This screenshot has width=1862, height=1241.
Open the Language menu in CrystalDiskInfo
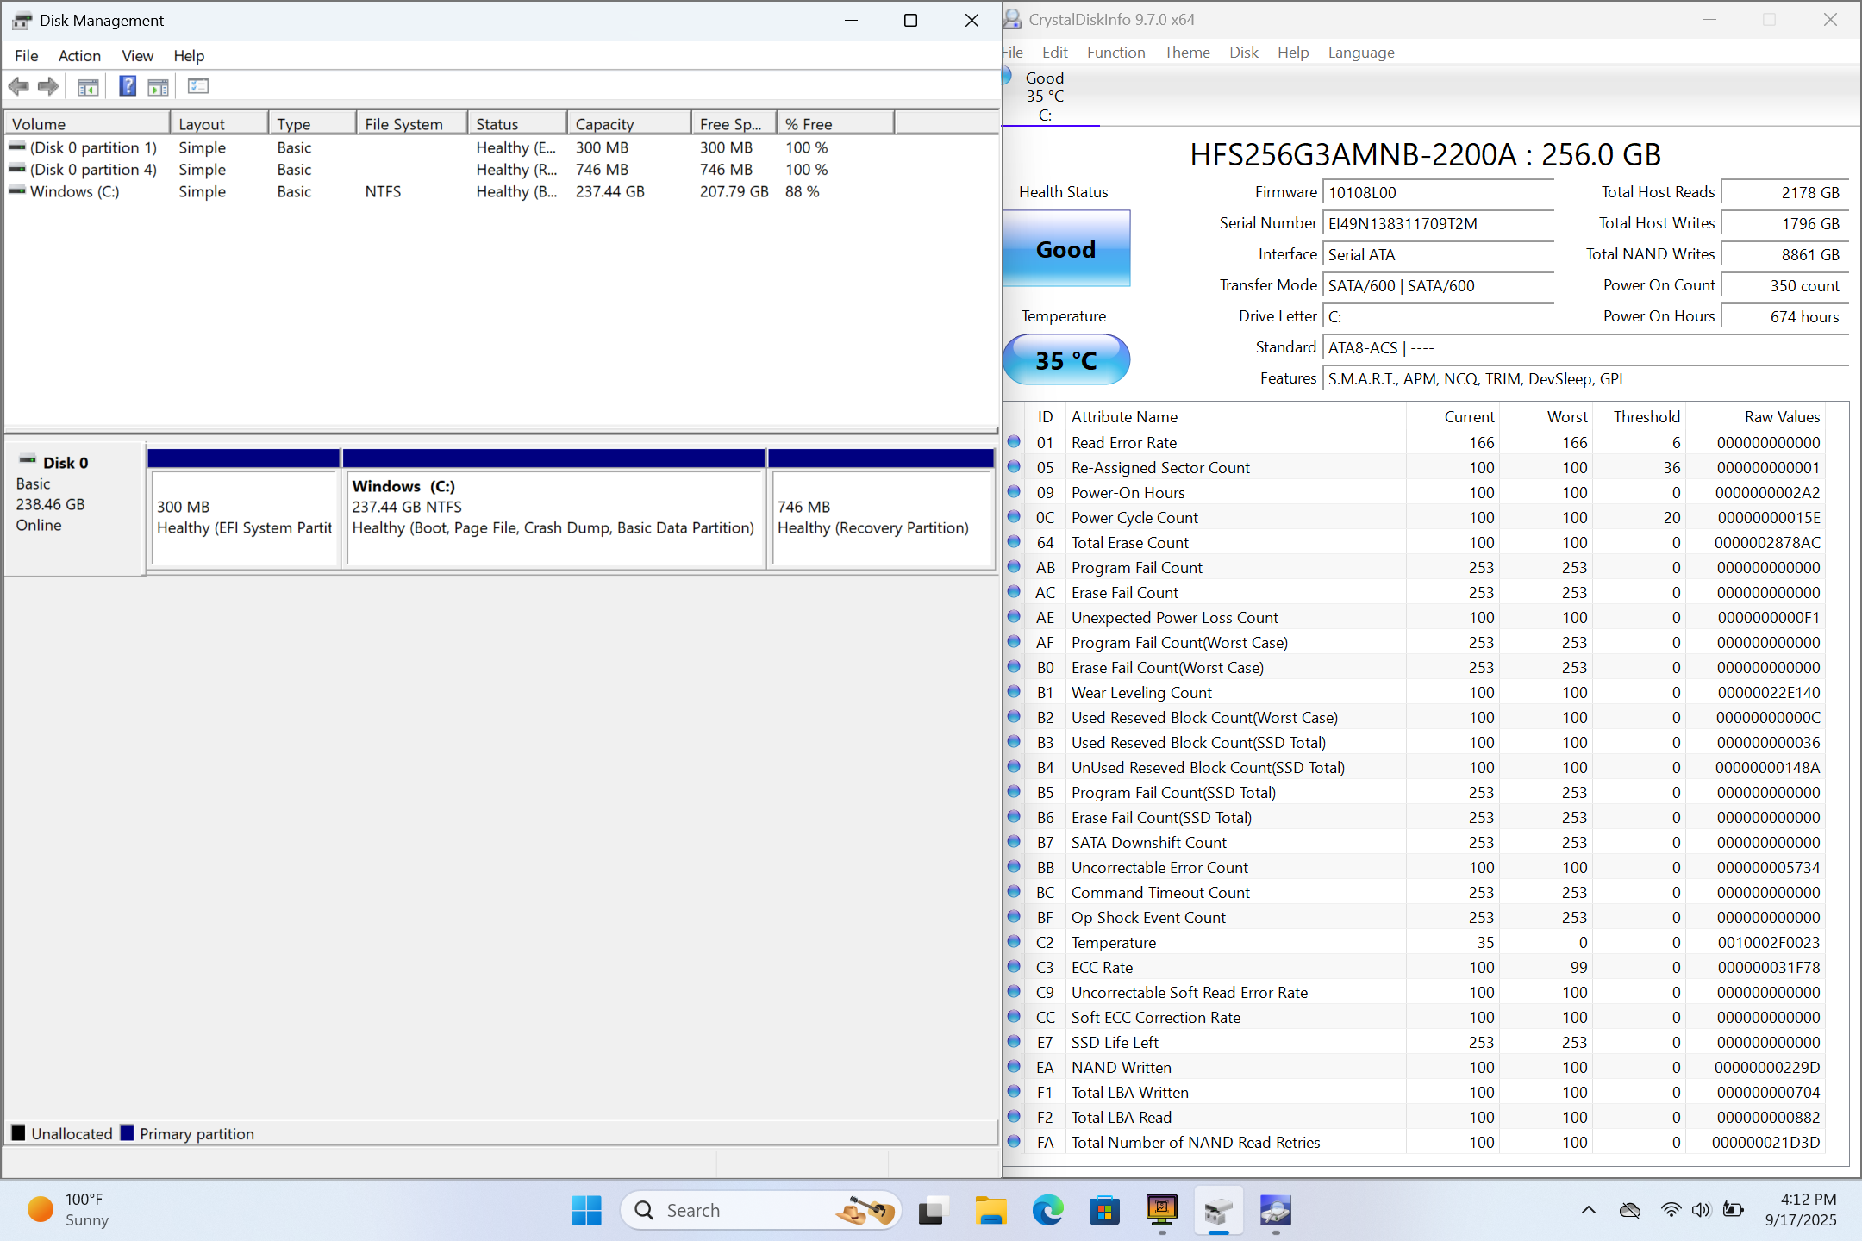coord(1361,53)
